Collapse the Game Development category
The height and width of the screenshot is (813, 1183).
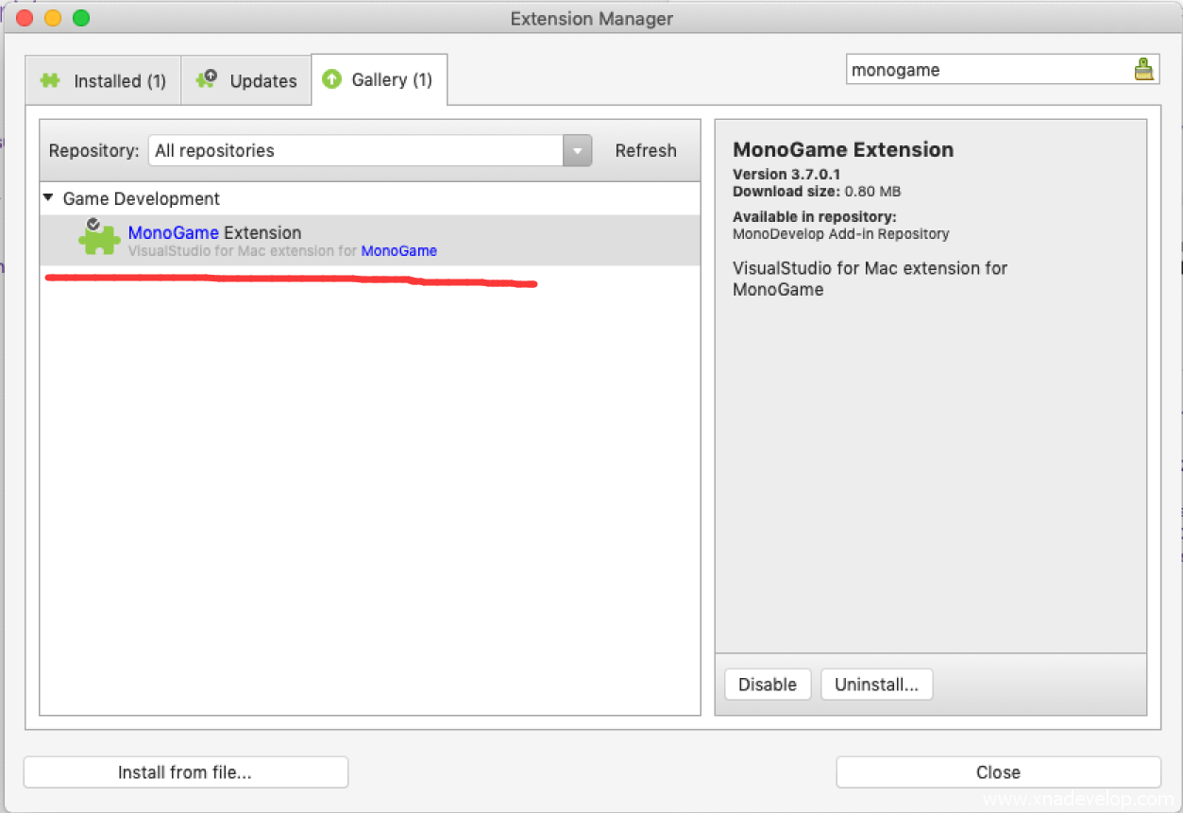[x=48, y=198]
